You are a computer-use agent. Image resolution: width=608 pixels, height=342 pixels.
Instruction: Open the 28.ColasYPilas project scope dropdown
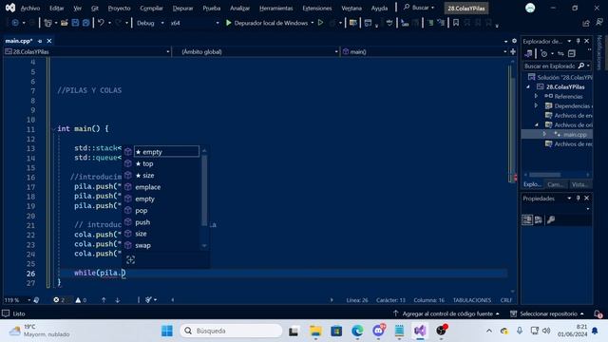(87, 51)
